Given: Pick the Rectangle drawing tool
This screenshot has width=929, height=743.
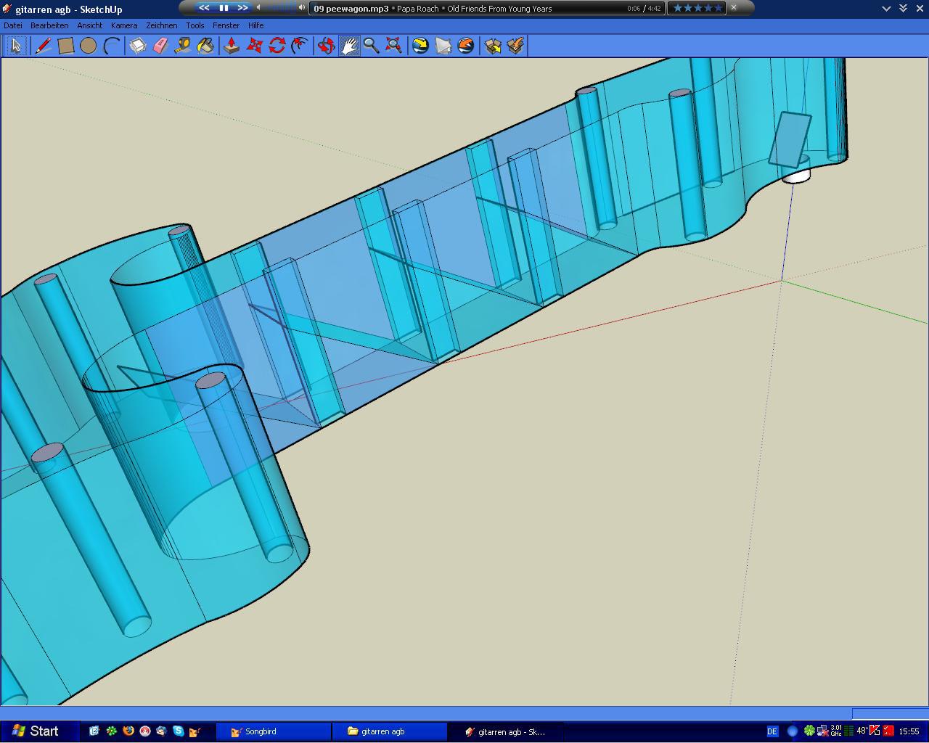Looking at the screenshot, I should [x=65, y=46].
